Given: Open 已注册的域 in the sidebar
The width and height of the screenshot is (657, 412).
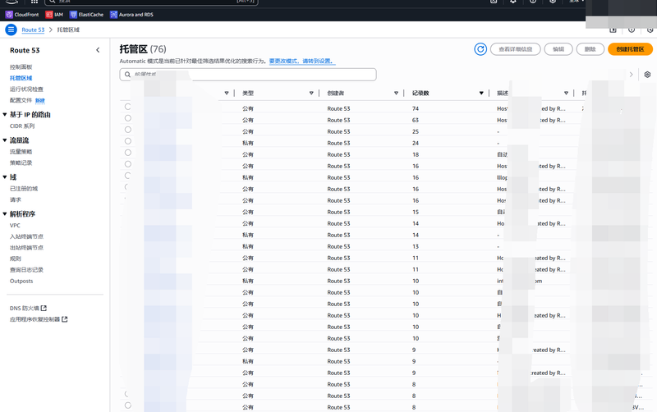Looking at the screenshot, I should point(24,189).
